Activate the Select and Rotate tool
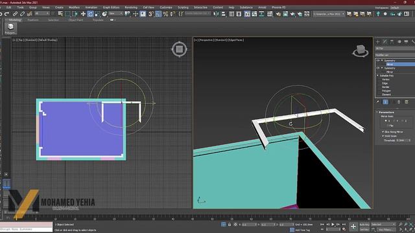The height and width of the screenshot is (233, 415). click(90, 14)
